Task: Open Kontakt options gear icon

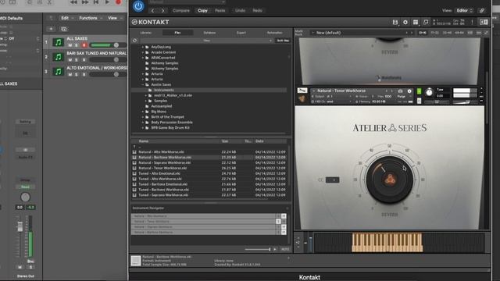Action: click(405, 22)
